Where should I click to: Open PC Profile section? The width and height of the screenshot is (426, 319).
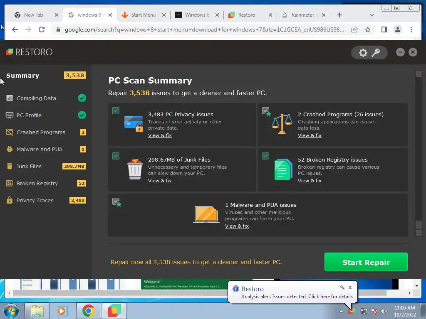click(46, 115)
